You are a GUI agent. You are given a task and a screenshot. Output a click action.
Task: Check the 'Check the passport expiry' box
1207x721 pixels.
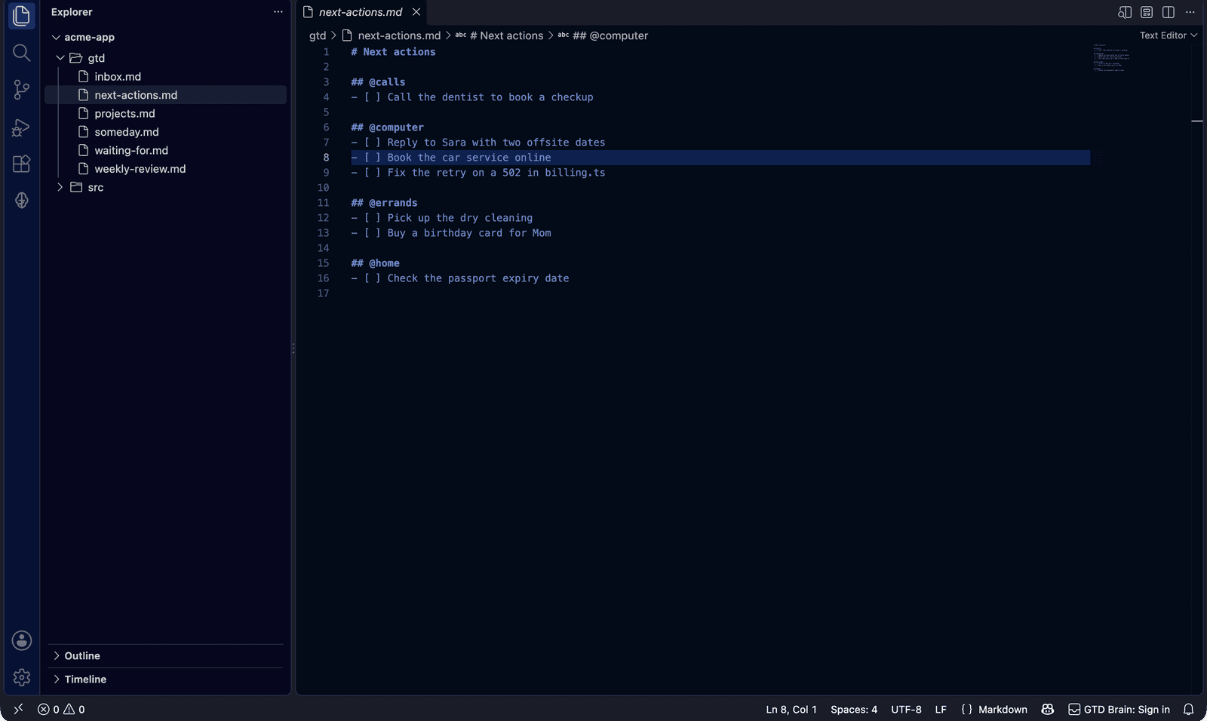click(373, 278)
